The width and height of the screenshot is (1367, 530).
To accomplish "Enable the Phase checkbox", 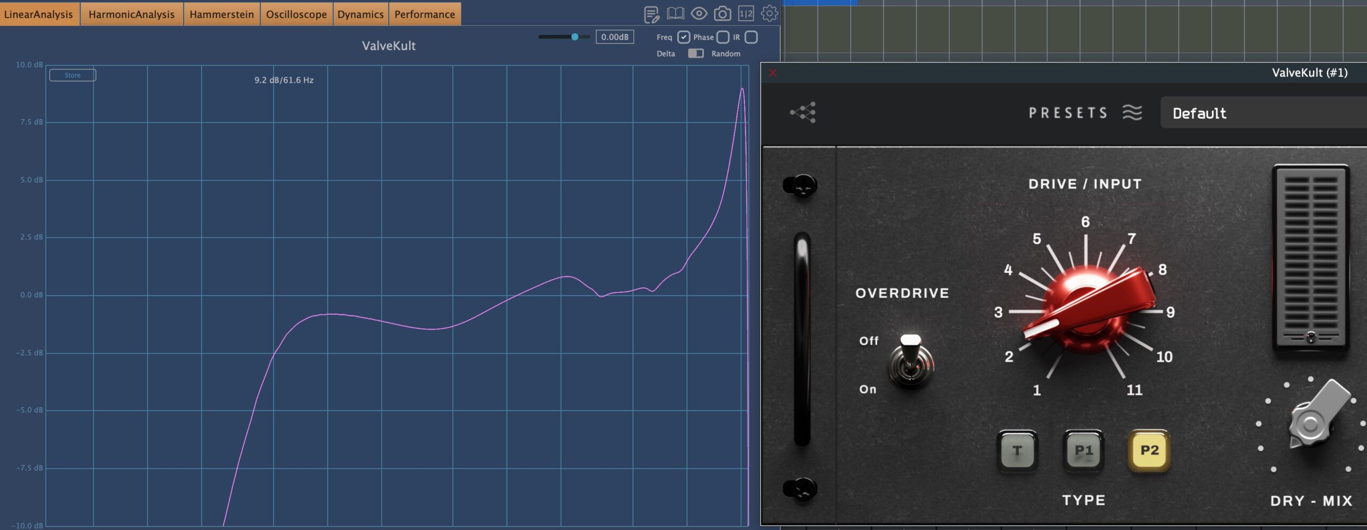I will click(x=723, y=37).
